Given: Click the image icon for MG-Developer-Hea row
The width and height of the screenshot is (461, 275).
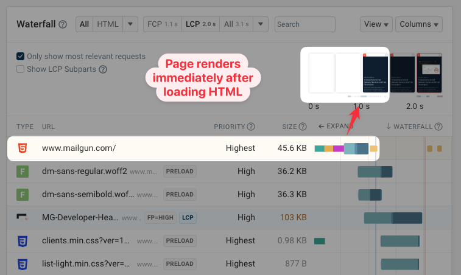Looking at the screenshot, I should click(22, 217).
